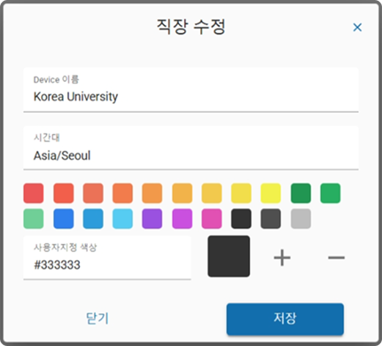Click the minus icon beside custom color
The height and width of the screenshot is (346, 382).
[x=337, y=257]
